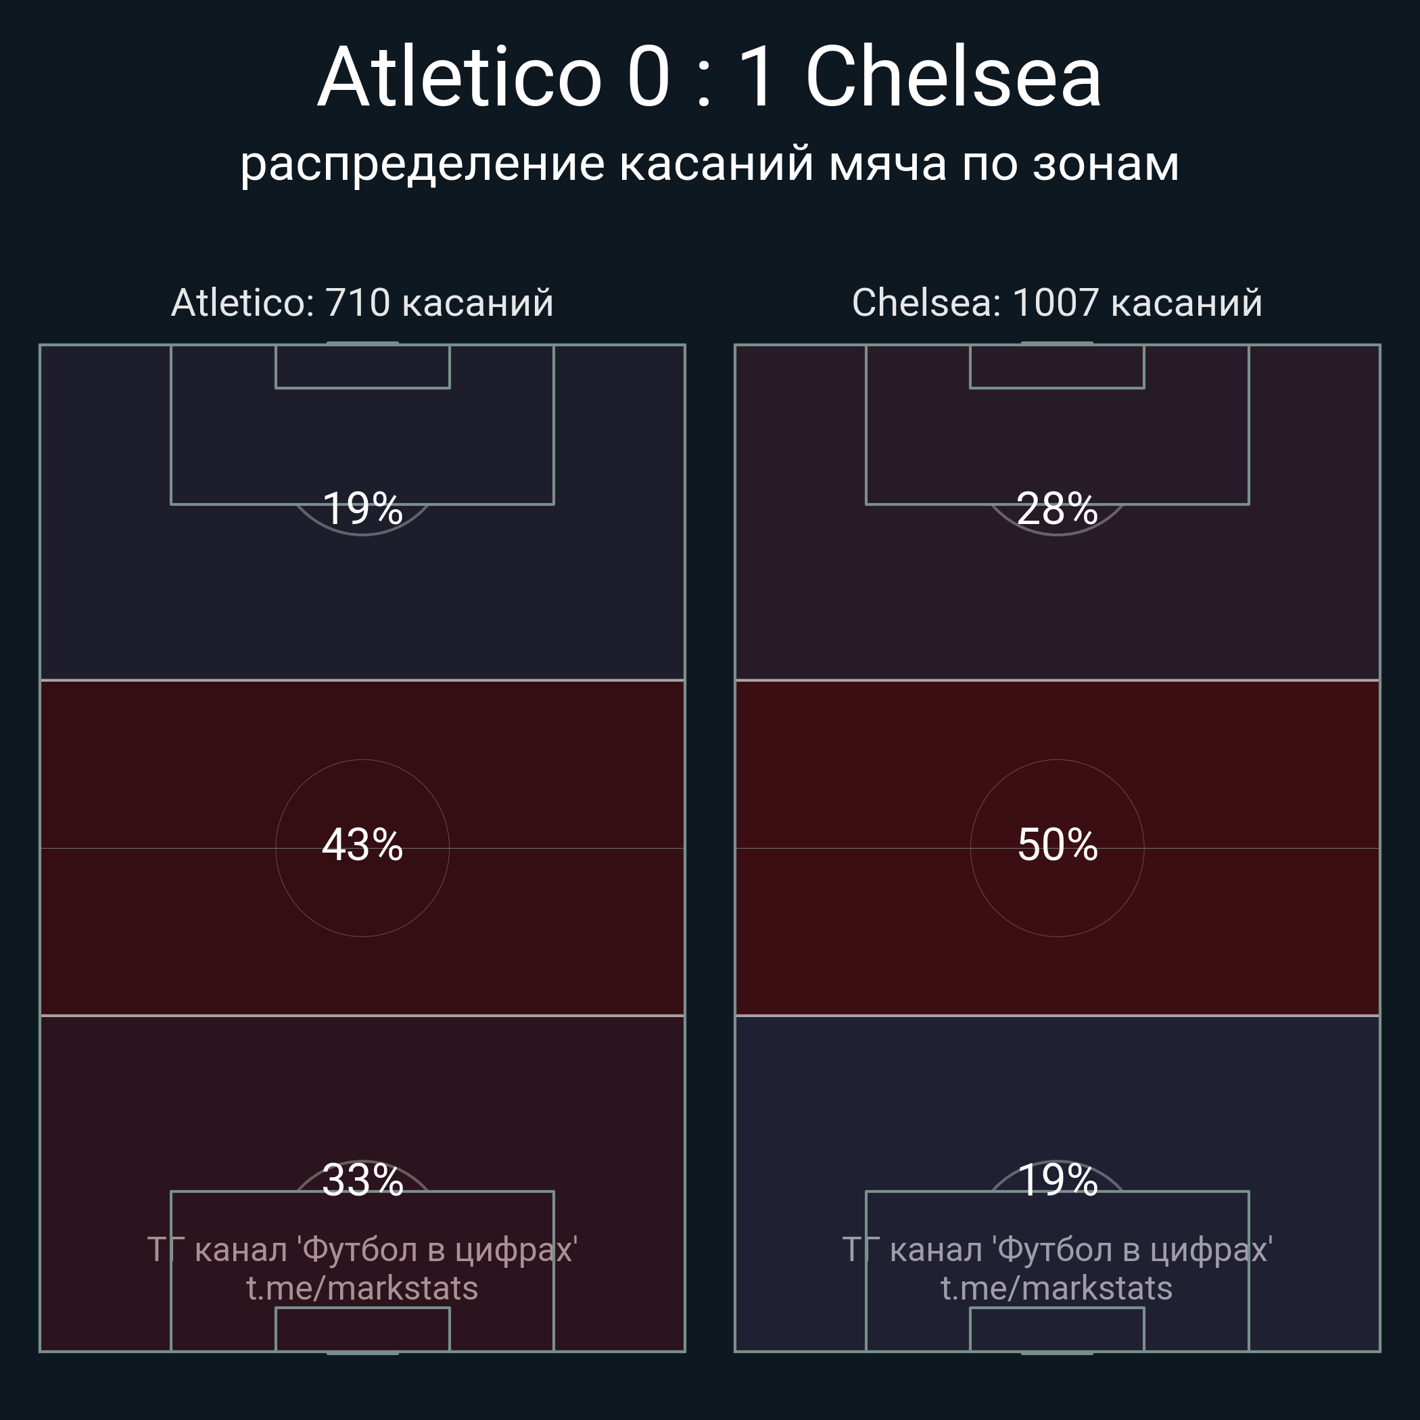Click Atletico's 43% middle zone label
The width and height of the screenshot is (1420, 1420).
click(362, 845)
